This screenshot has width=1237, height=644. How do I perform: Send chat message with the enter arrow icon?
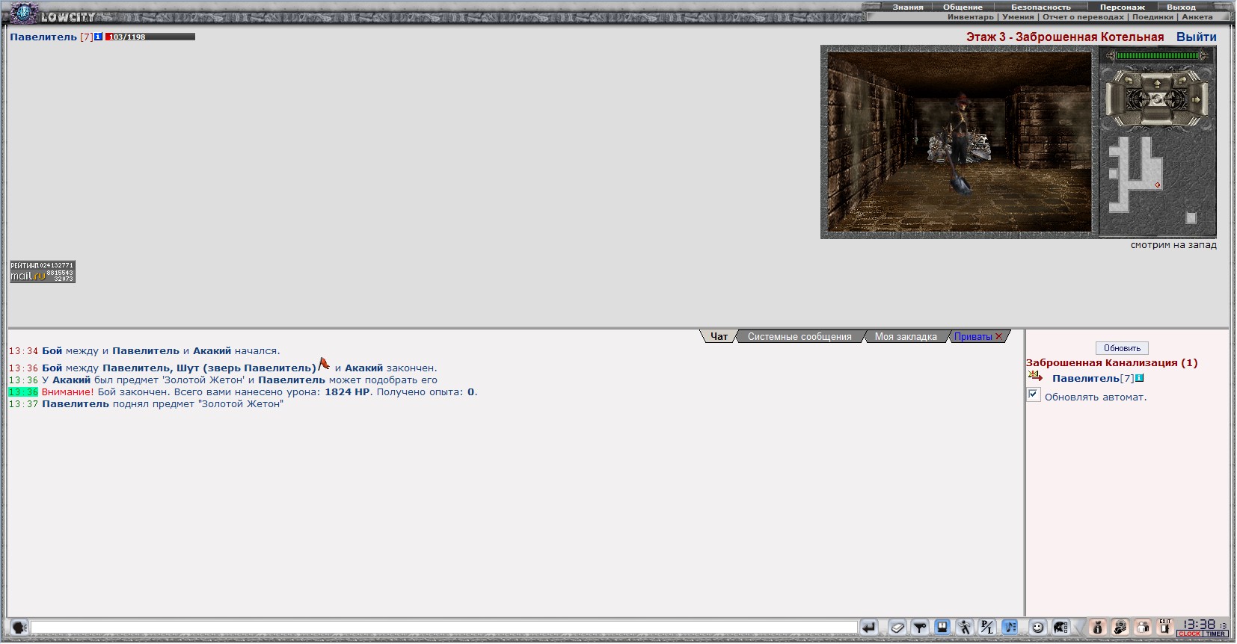[869, 628]
